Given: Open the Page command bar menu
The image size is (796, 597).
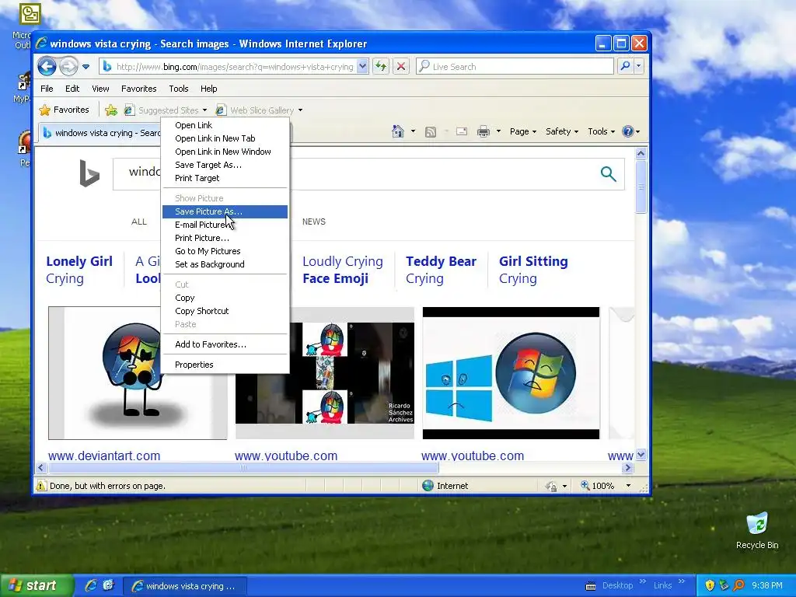Looking at the screenshot, I should point(523,131).
